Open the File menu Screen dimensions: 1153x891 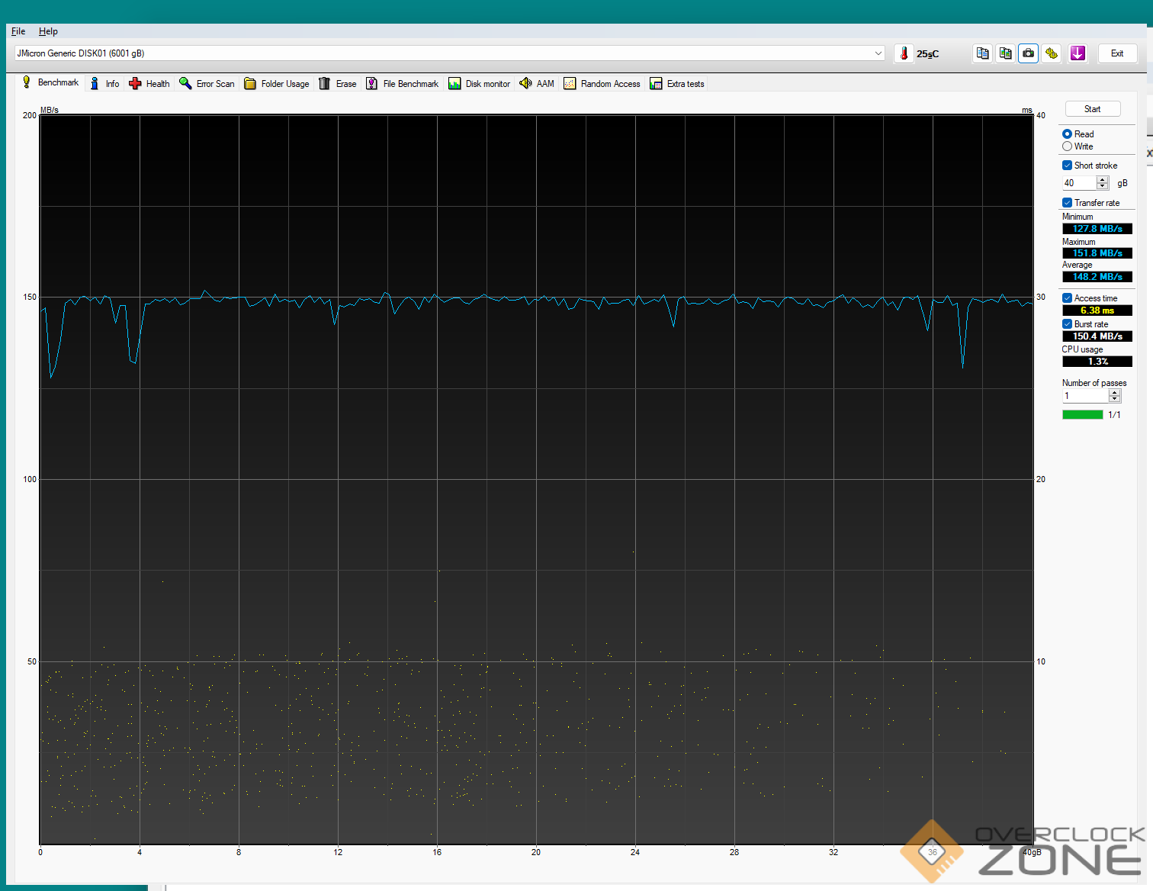(x=18, y=31)
